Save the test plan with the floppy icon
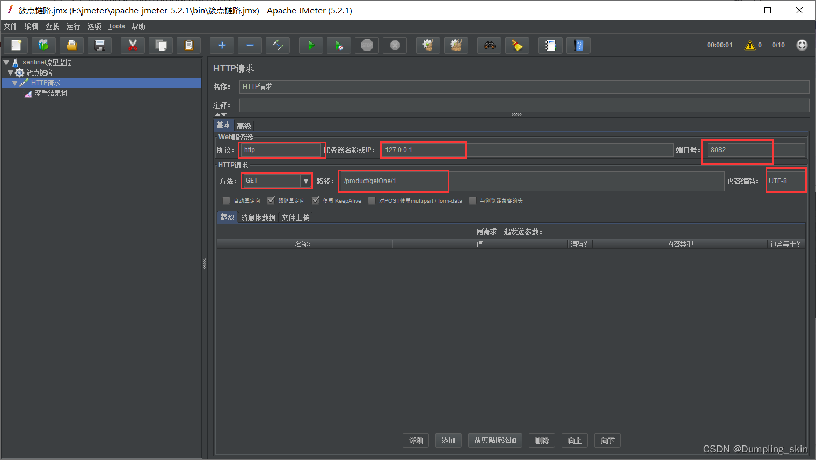816x460 pixels. (x=99, y=45)
